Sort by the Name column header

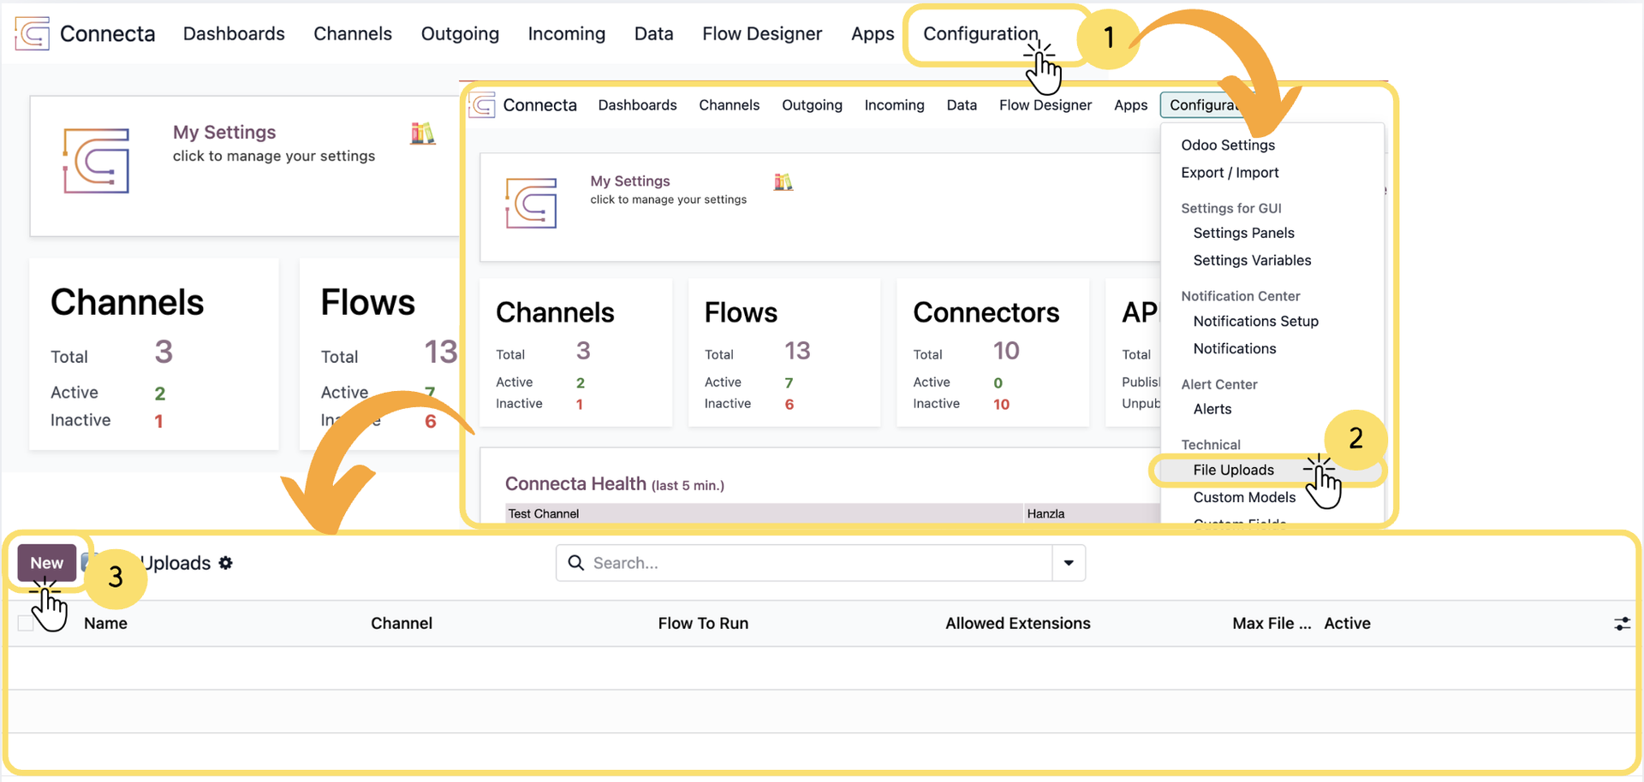coord(105,624)
